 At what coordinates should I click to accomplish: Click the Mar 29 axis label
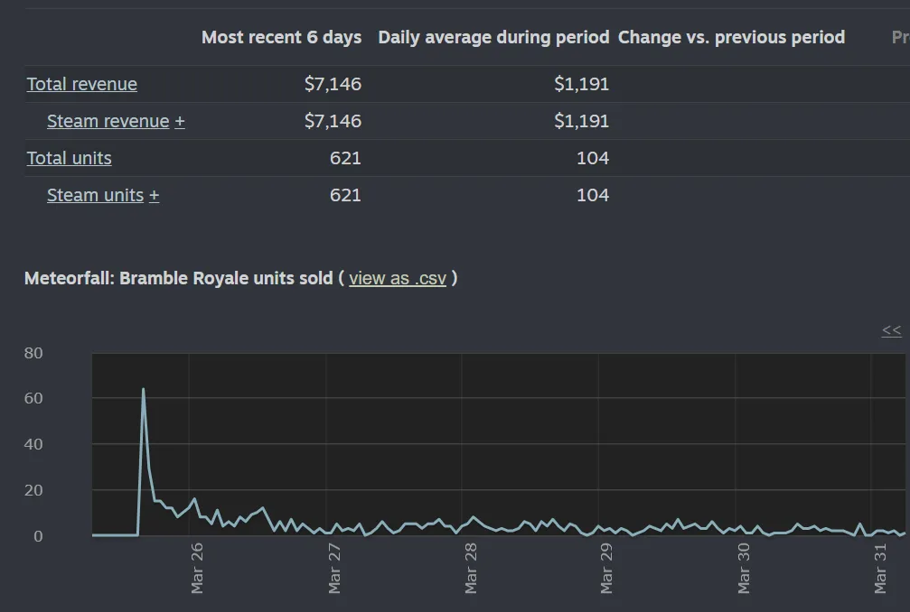(x=606, y=568)
